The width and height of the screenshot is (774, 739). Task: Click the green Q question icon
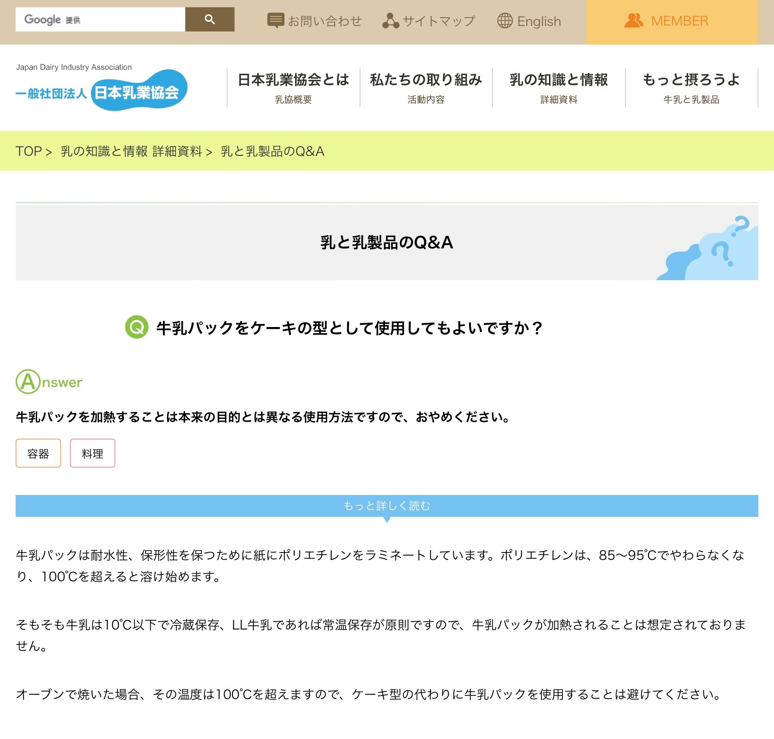137,328
